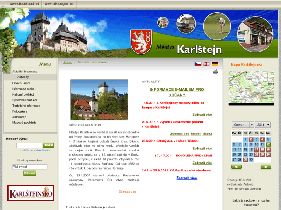The image size is (281, 210).
Task: Click the Karlštejn coat of arms
Action: pos(141,42)
